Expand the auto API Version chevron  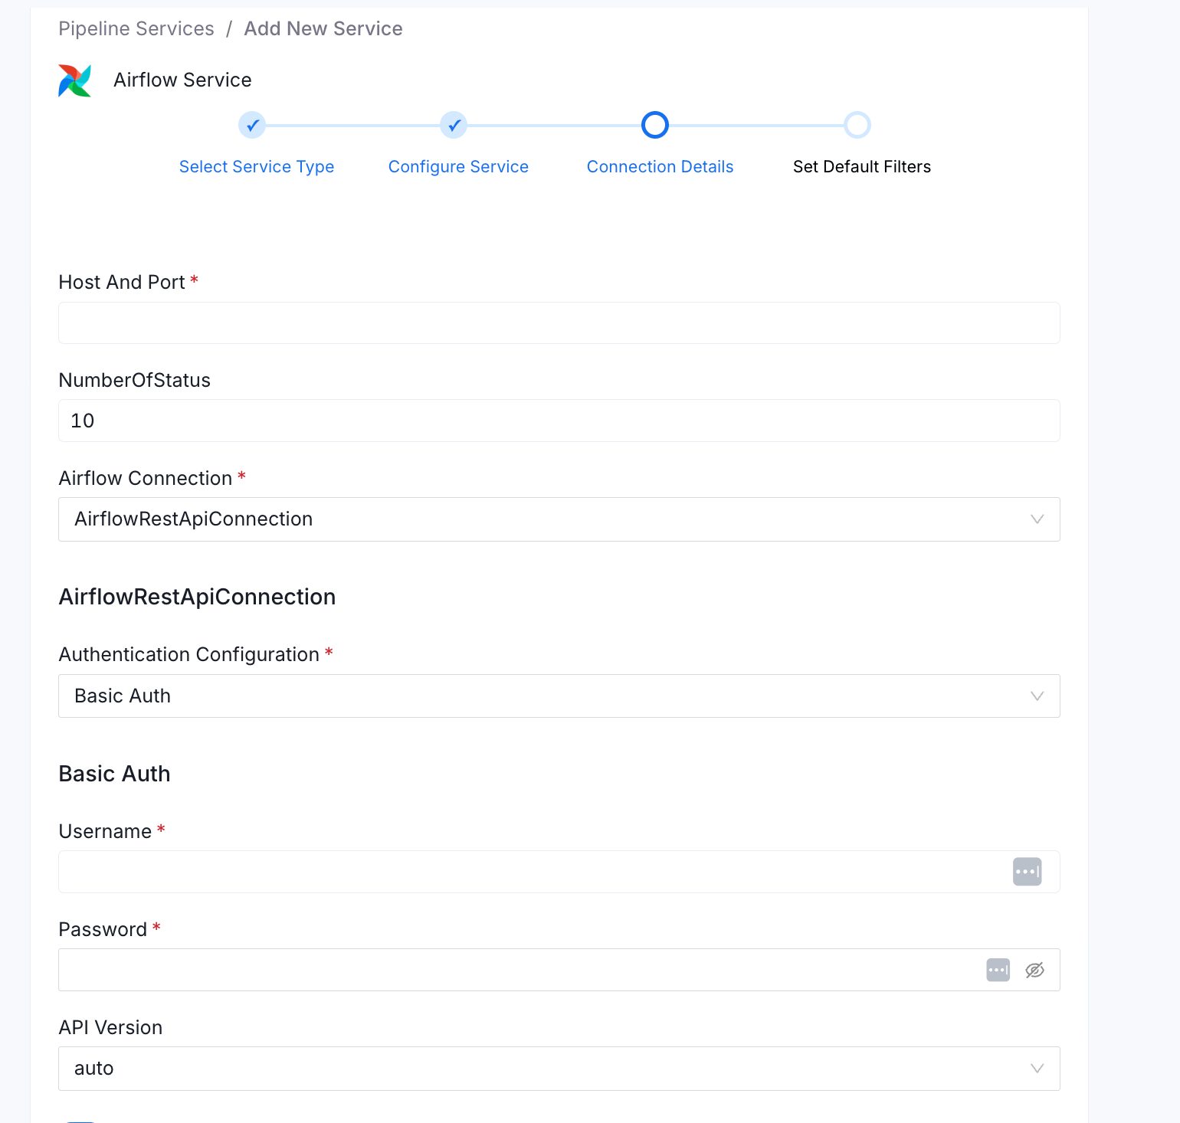pos(1037,1069)
